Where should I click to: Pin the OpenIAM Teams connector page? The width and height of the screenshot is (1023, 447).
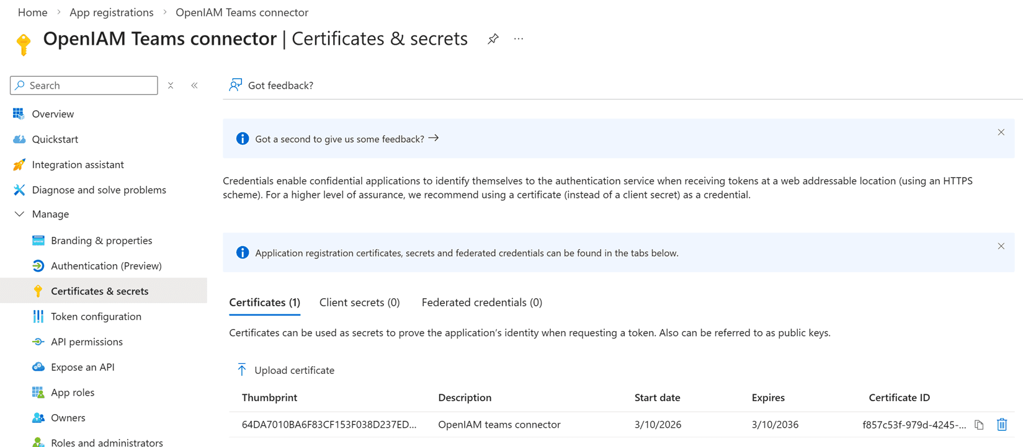point(493,39)
